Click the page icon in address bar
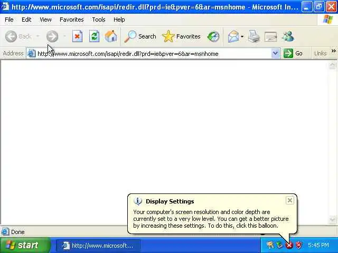Image resolution: width=338 pixels, height=253 pixels. [x=32, y=53]
